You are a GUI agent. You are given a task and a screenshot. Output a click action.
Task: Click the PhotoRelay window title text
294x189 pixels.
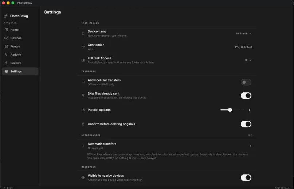pos(24,3)
